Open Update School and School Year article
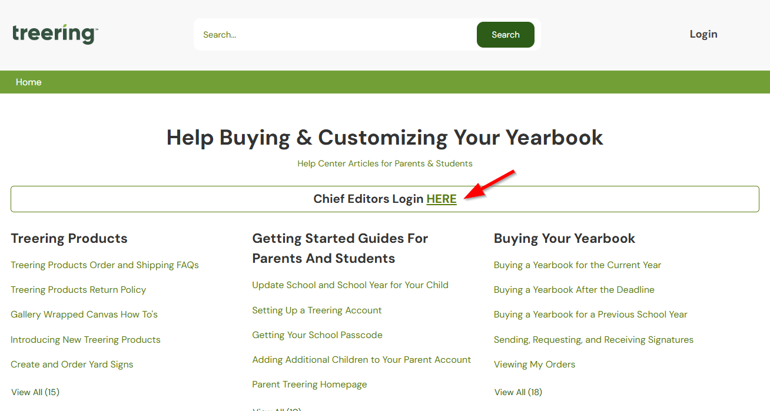Viewport: 770px width, 411px height. (x=350, y=285)
